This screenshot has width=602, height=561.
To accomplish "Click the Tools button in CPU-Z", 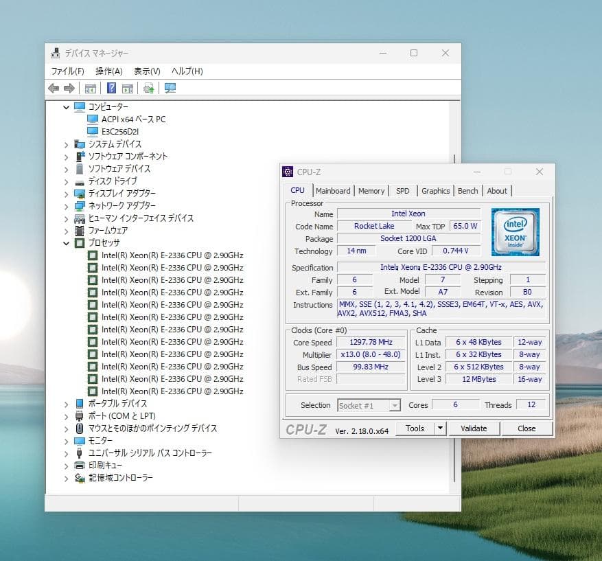I will click(415, 428).
